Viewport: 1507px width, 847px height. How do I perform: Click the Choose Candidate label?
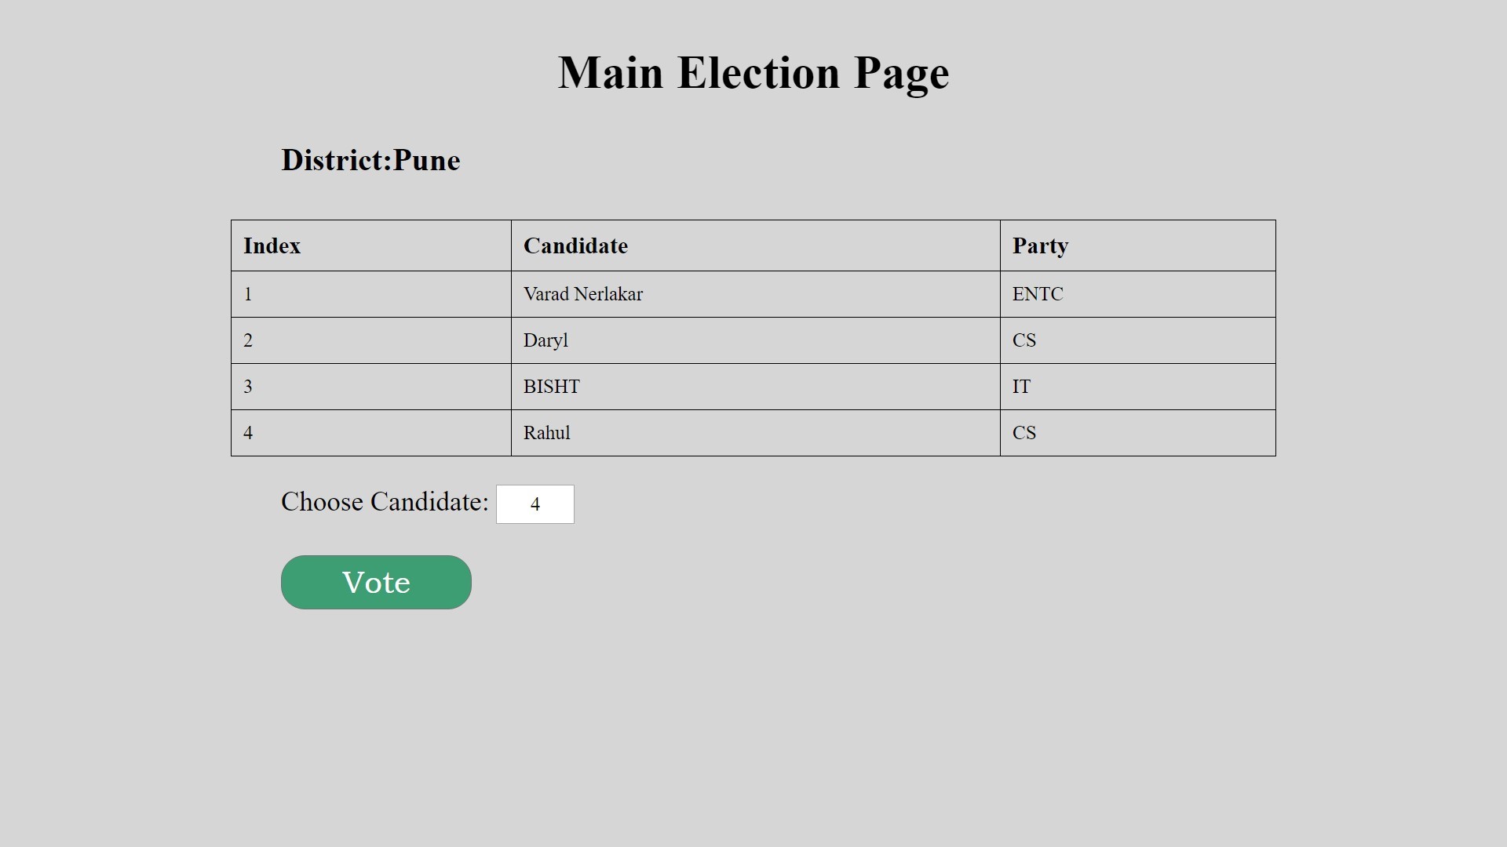385,502
